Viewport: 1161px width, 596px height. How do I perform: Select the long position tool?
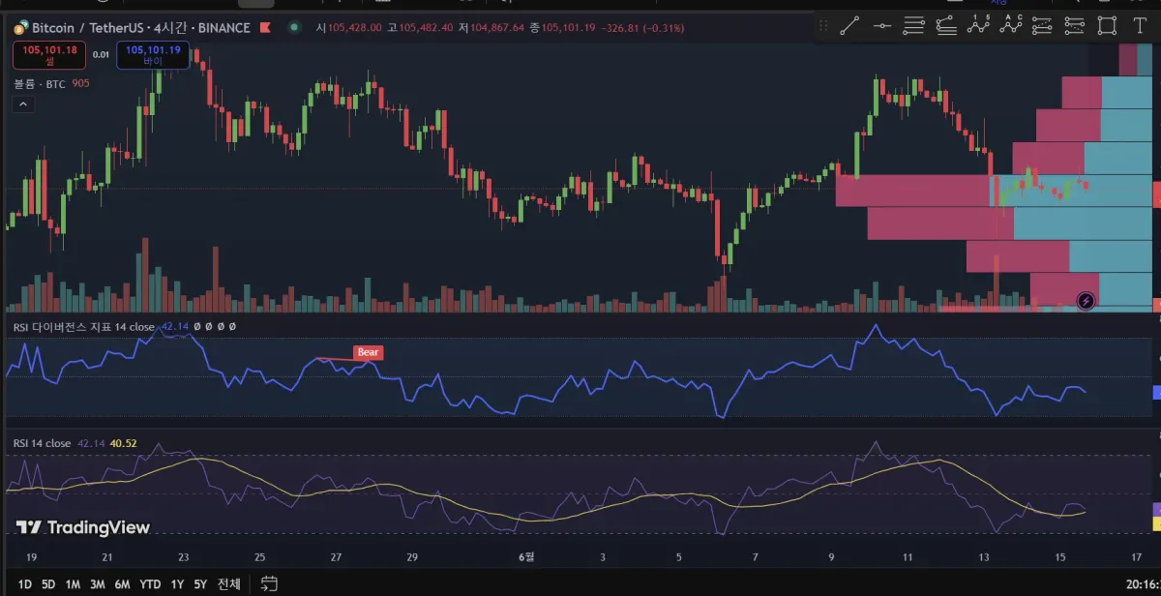pos(1042,26)
